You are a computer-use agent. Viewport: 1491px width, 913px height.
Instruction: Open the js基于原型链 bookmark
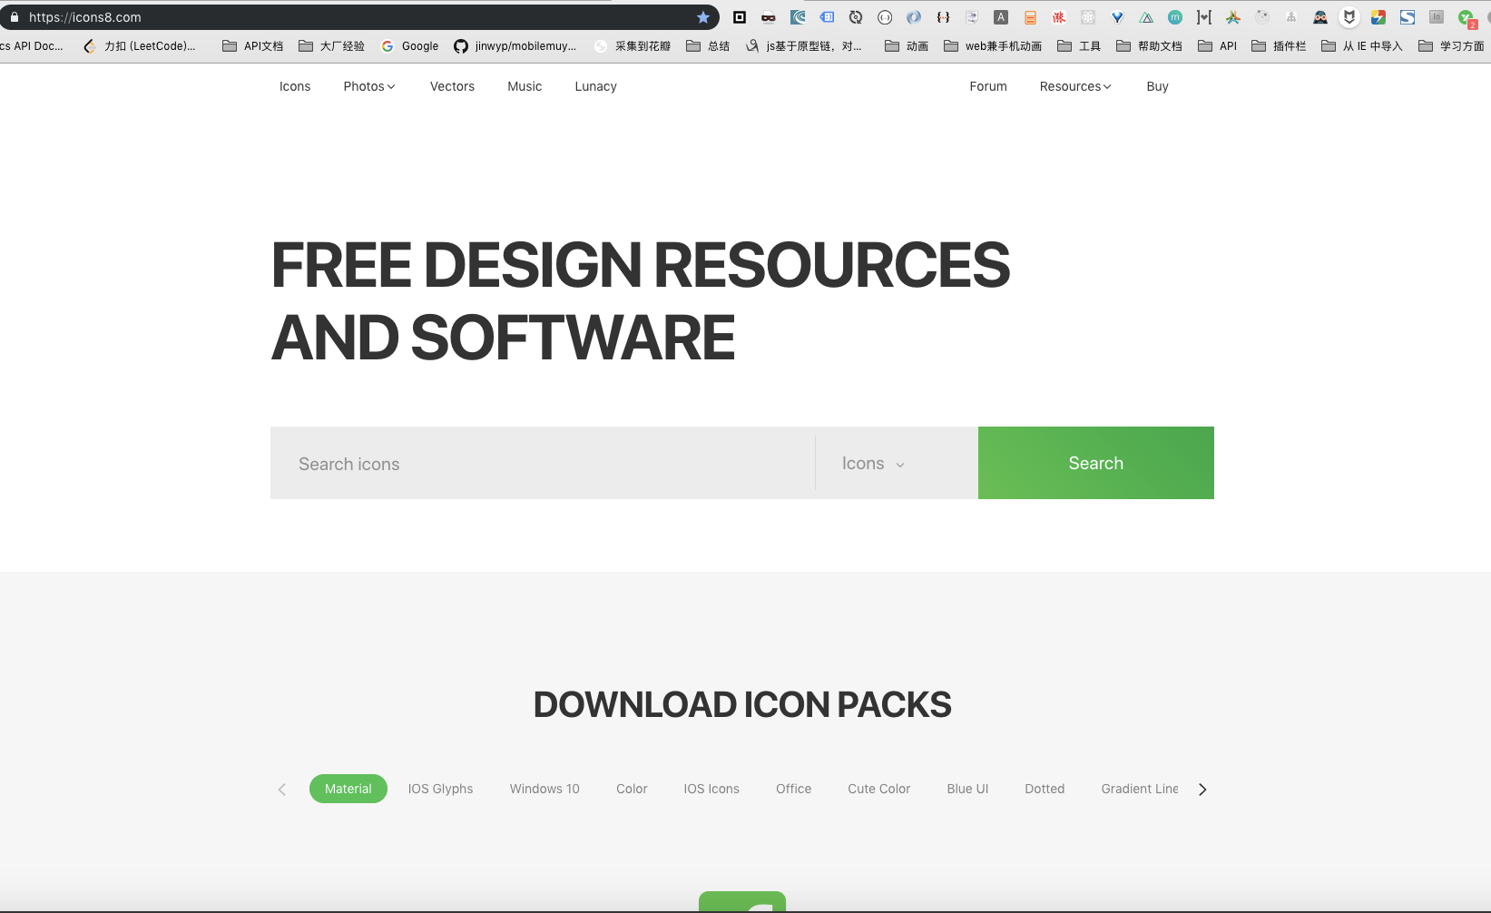click(803, 46)
